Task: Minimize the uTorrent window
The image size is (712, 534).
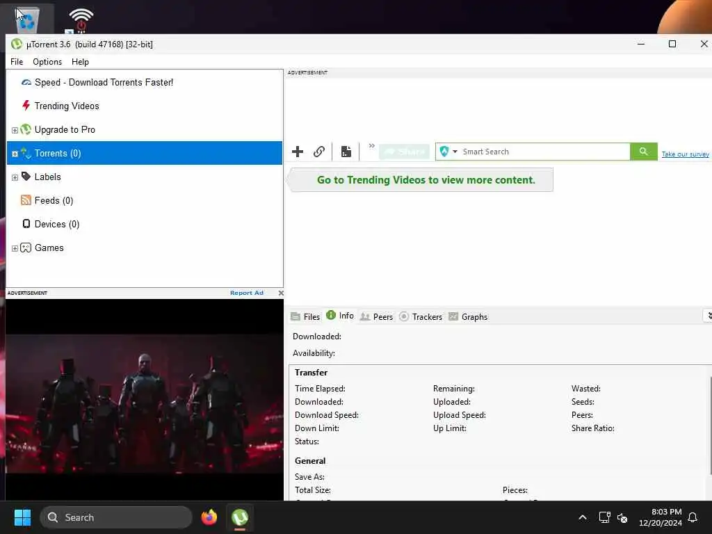Action: [x=640, y=44]
